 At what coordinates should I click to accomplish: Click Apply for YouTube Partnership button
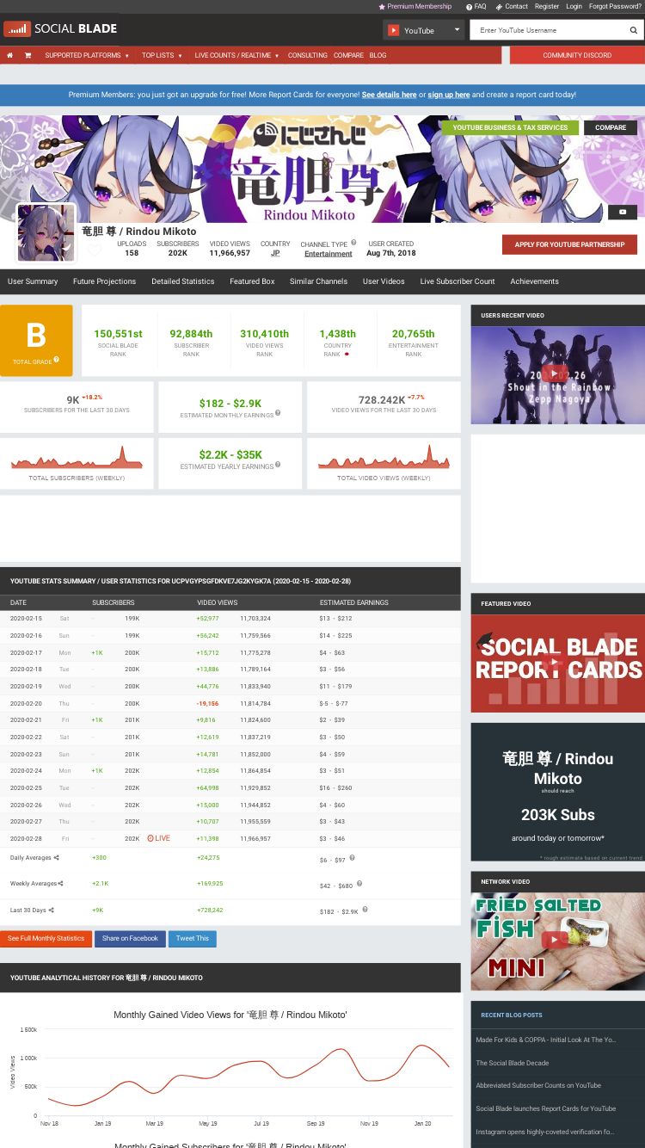point(569,244)
